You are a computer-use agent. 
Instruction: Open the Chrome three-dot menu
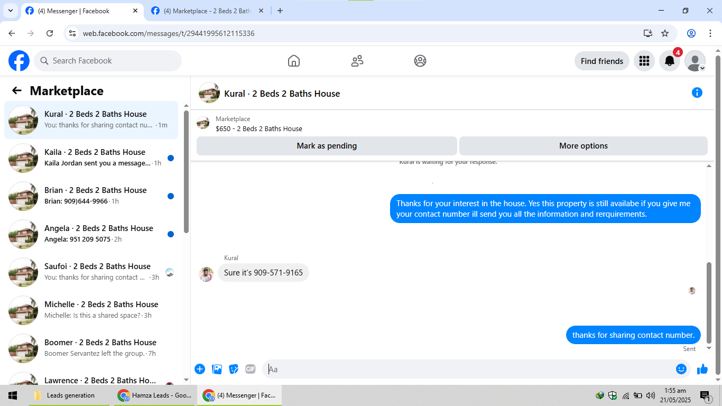pyautogui.click(x=710, y=33)
